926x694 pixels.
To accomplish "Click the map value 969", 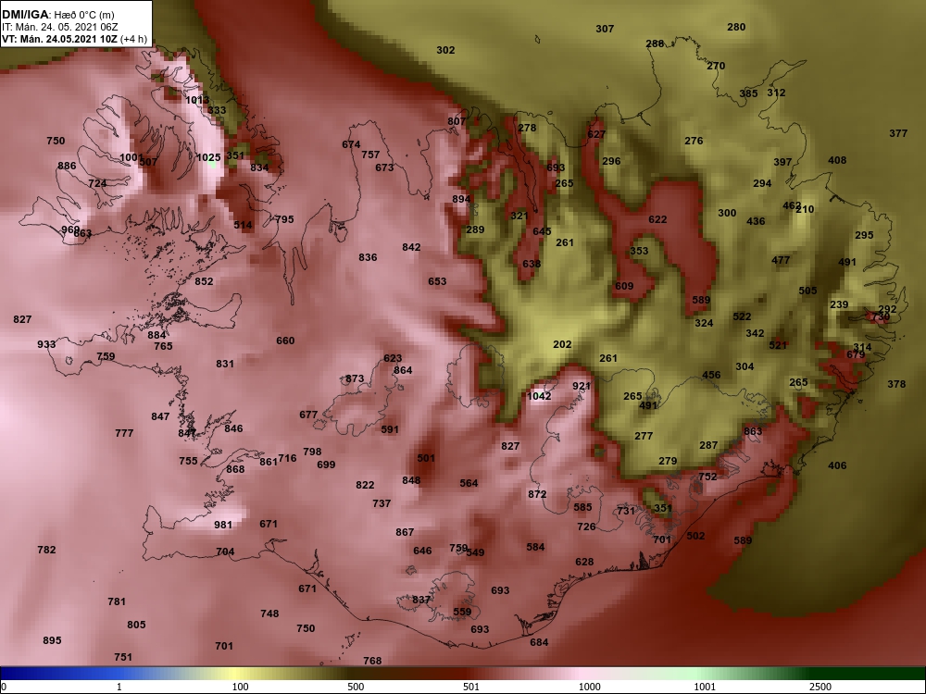I will pyautogui.click(x=70, y=229).
